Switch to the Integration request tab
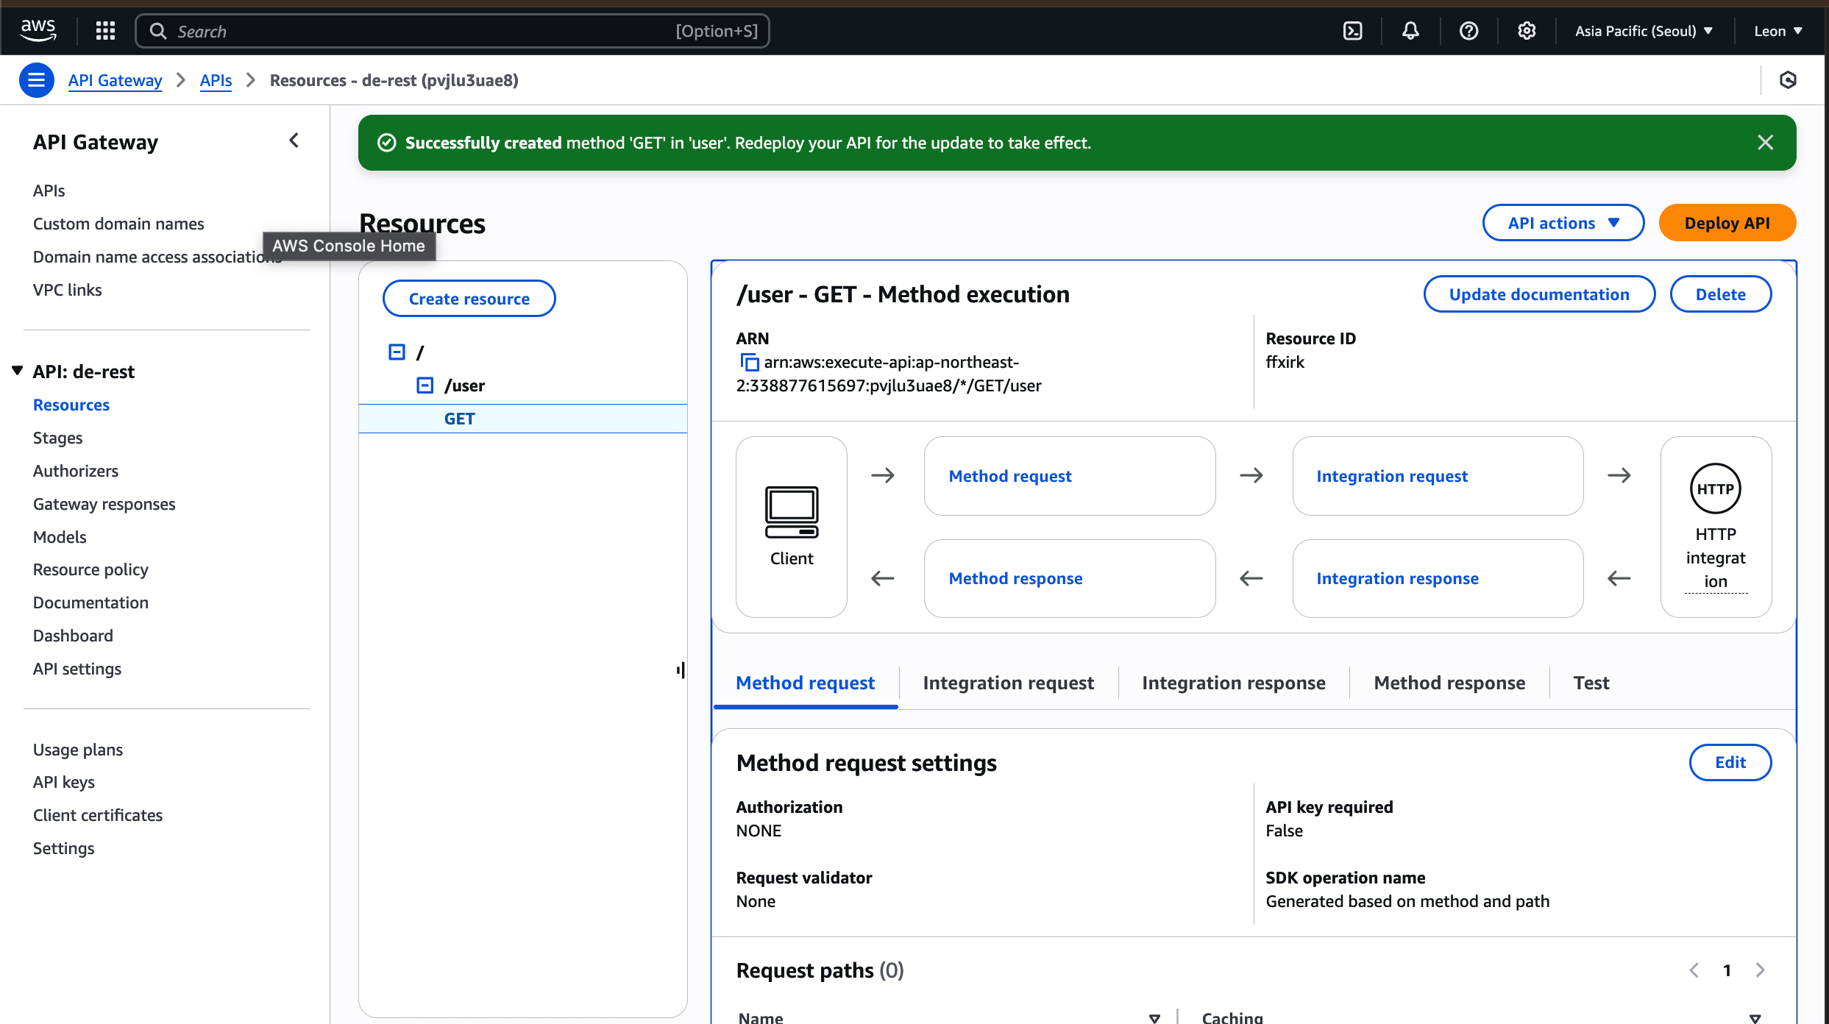The width and height of the screenshot is (1829, 1024). (x=1008, y=683)
